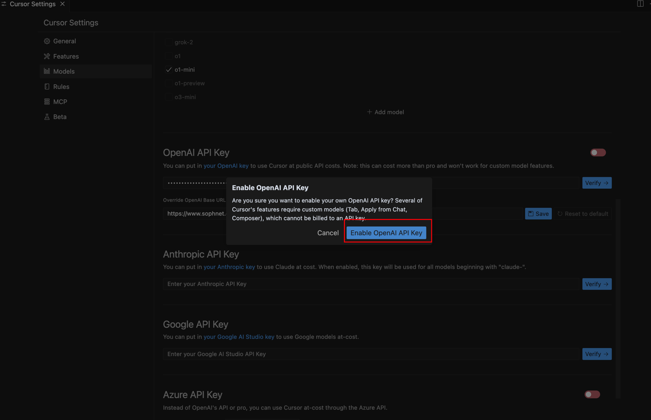Enable the o3-mini model checkbox
651x420 pixels.
click(x=169, y=97)
